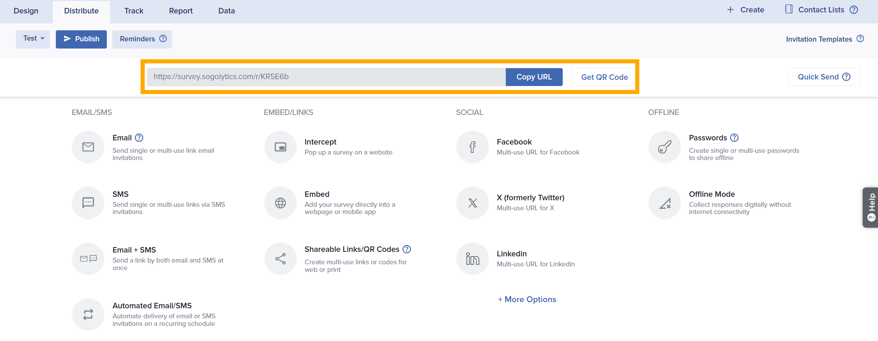The width and height of the screenshot is (878, 341).
Task: Click the Linkedin logo icon
Action: (x=472, y=259)
